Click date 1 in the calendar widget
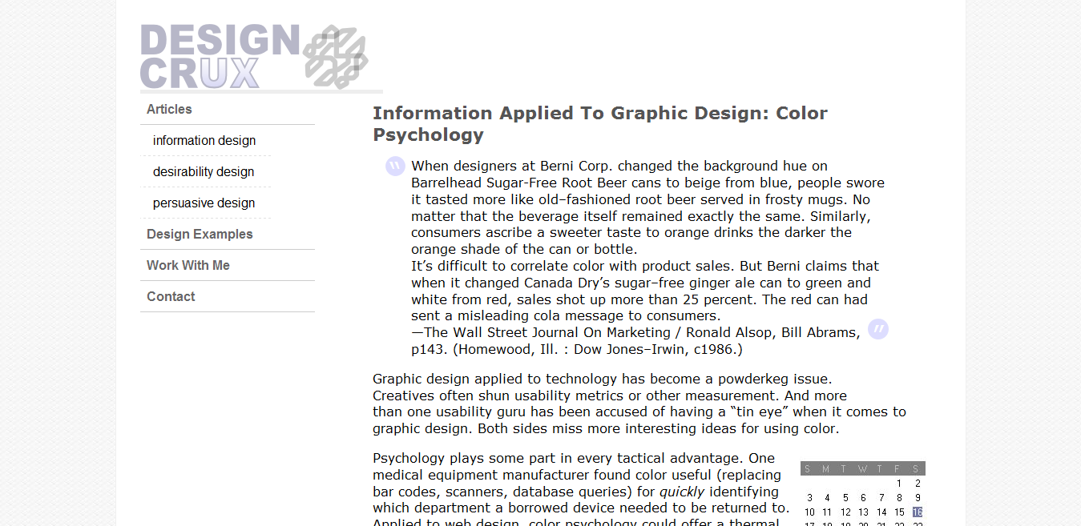The image size is (1081, 526). pos(899,483)
